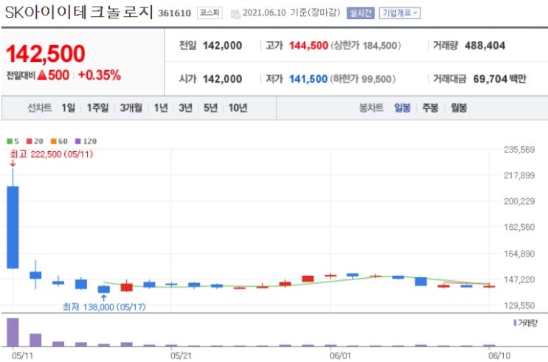This screenshot has width=548, height=362.
Task: Click the 06/01 date axis label
Action: coord(340,355)
